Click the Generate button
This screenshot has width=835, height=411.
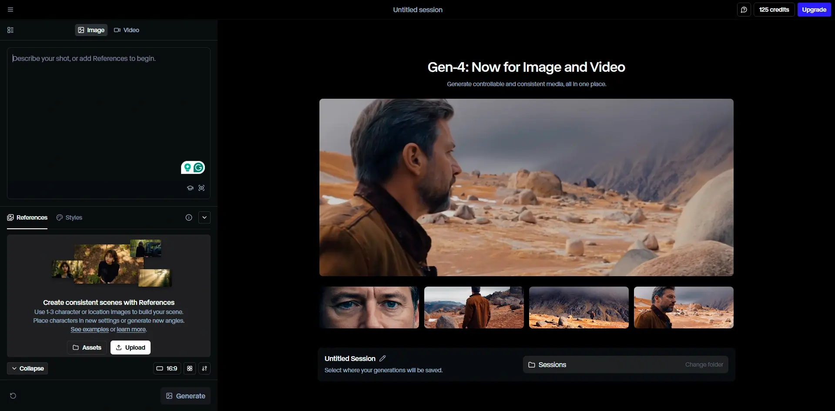pyautogui.click(x=186, y=396)
